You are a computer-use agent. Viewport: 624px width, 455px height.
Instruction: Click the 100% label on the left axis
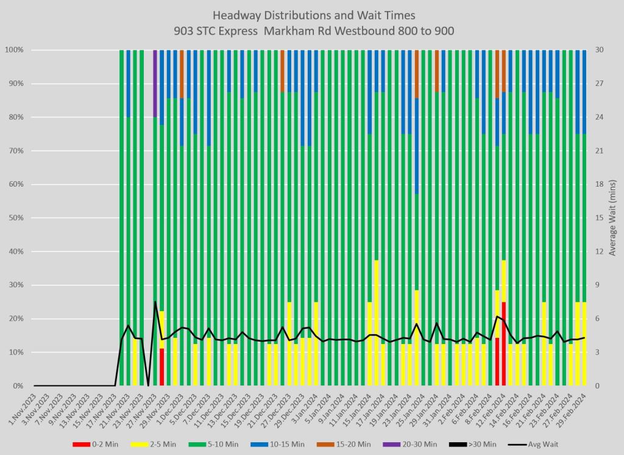[13, 50]
